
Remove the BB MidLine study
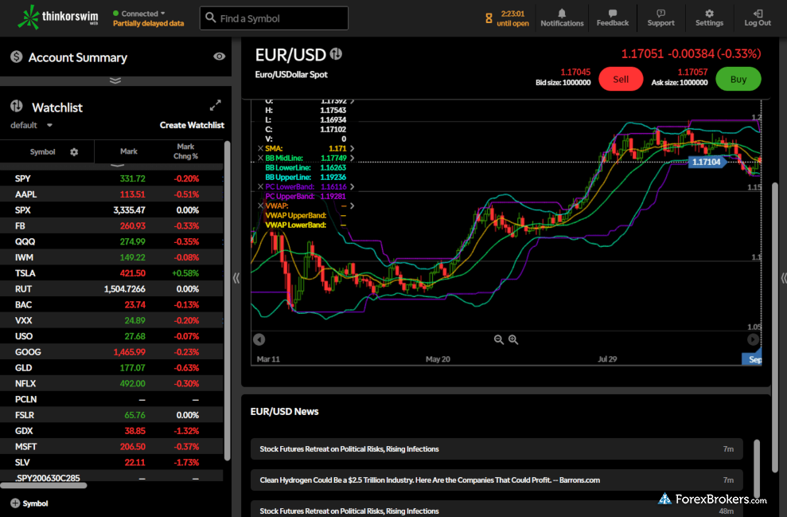[260, 158]
